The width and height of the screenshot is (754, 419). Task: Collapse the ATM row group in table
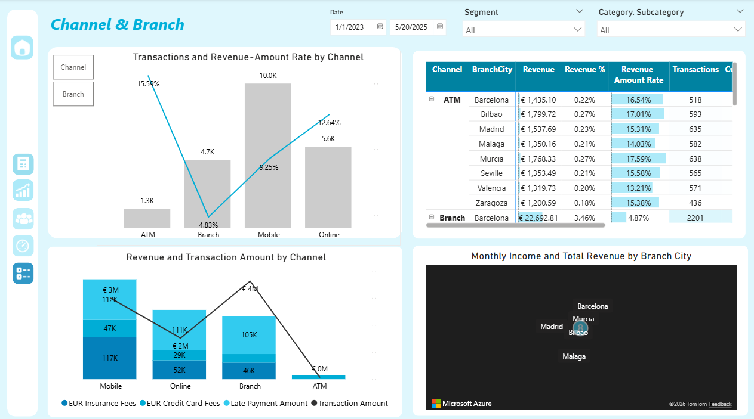[432, 100]
